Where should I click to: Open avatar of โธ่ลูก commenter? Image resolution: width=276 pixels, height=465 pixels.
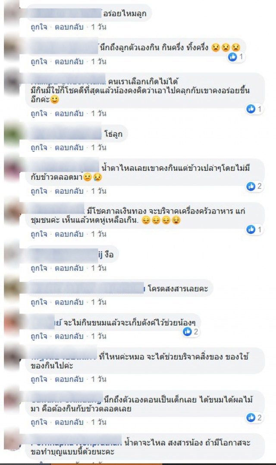(x=12, y=133)
